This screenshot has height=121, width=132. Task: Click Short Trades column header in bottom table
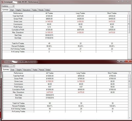coord(113,73)
